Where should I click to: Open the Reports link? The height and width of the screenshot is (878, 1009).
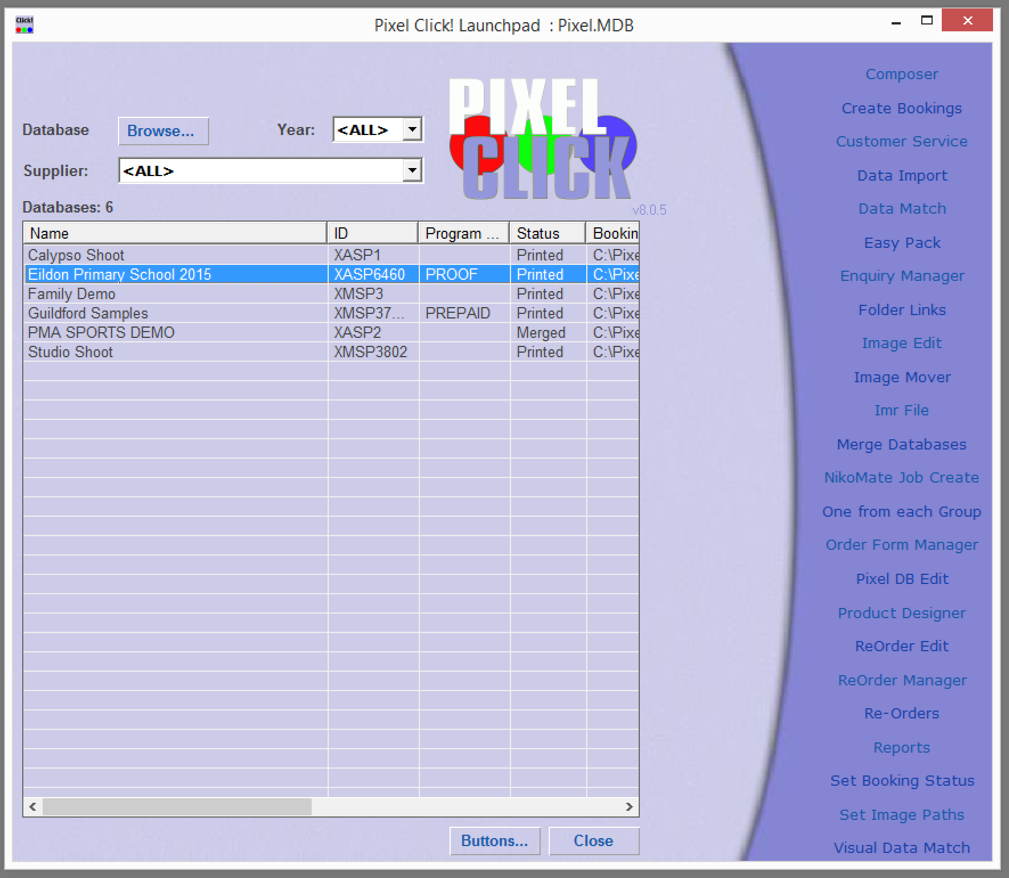[x=901, y=748]
